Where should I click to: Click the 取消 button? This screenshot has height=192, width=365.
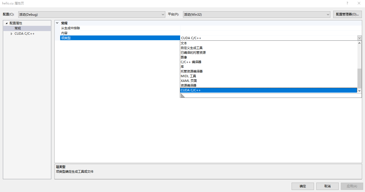click(328, 186)
